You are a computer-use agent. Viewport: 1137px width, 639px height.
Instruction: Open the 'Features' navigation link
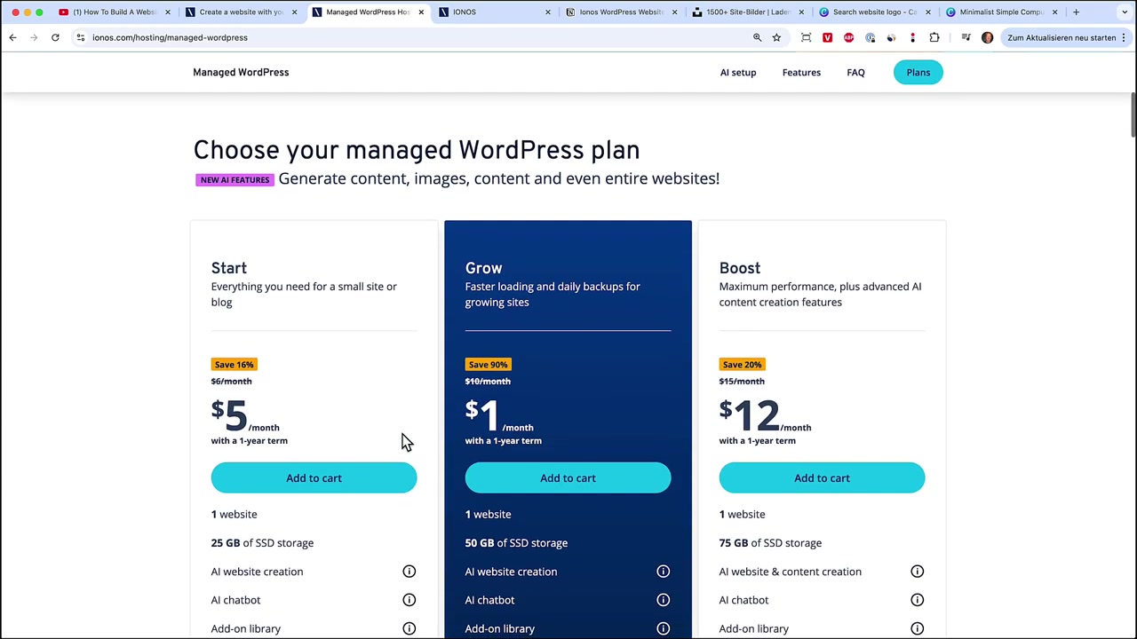coord(801,72)
